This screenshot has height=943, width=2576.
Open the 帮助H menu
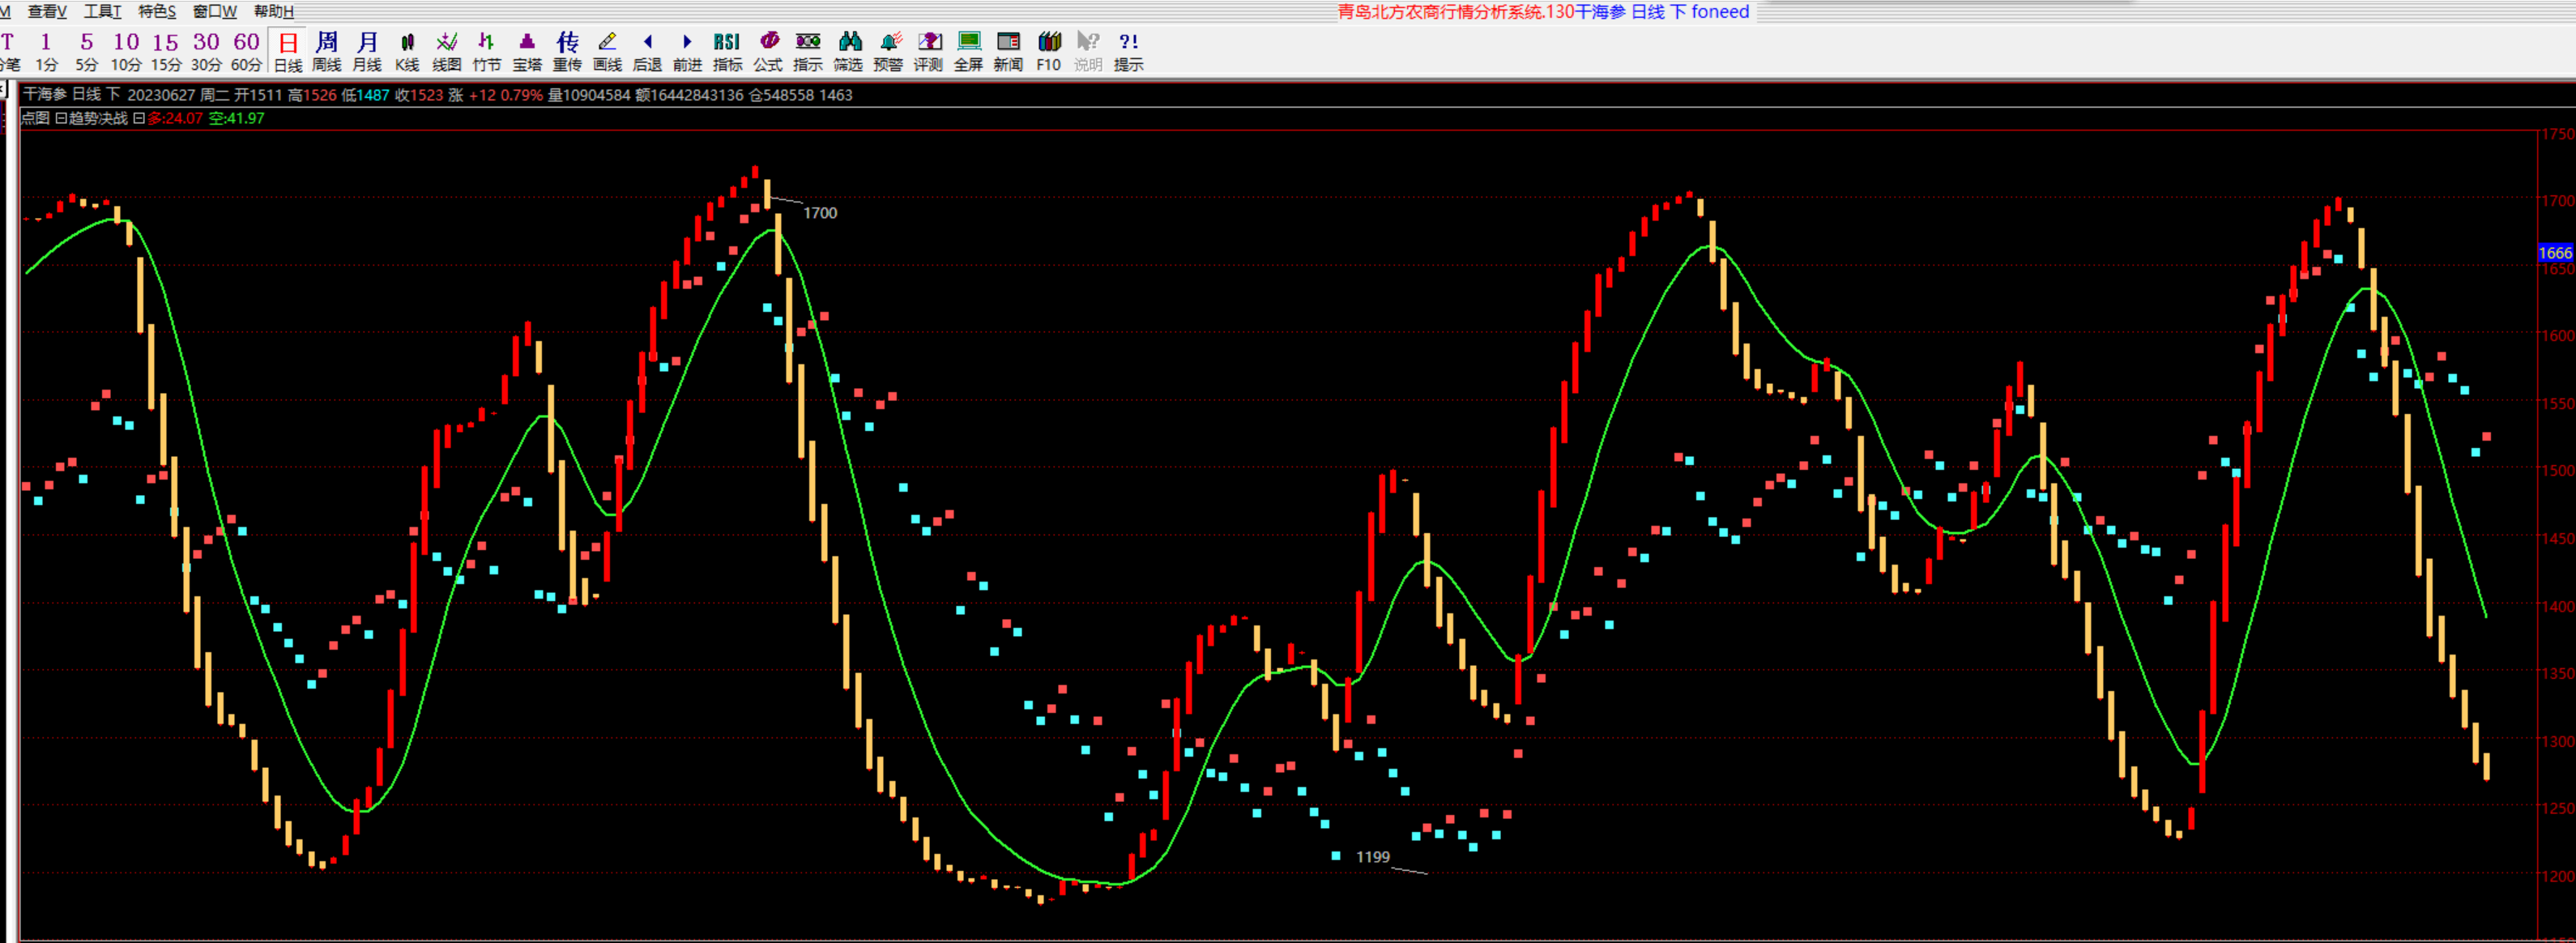[273, 11]
